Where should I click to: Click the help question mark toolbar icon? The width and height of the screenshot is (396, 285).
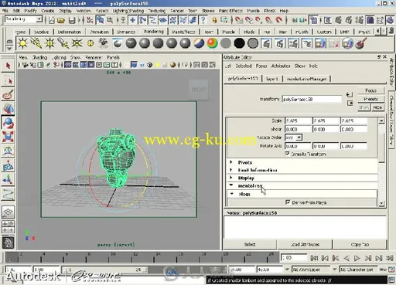[x=203, y=20]
